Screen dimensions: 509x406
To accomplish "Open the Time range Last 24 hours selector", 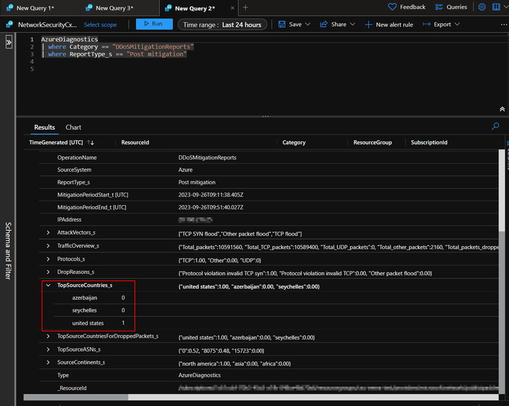I will (x=222, y=25).
